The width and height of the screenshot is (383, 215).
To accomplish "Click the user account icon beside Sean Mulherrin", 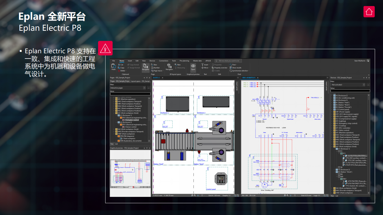I will click(368, 61).
